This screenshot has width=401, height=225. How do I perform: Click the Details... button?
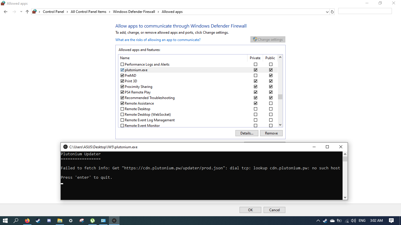point(247,133)
